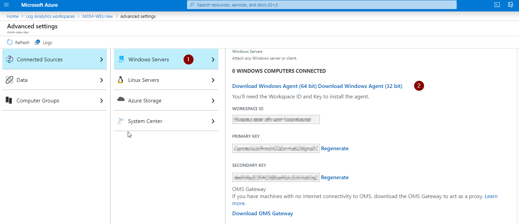This screenshot has width=519, height=224.
Task: Expand the Connected Sources chevron
Action: pos(101,60)
